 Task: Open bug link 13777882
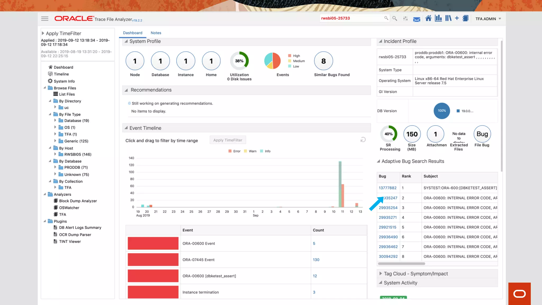coord(387,188)
